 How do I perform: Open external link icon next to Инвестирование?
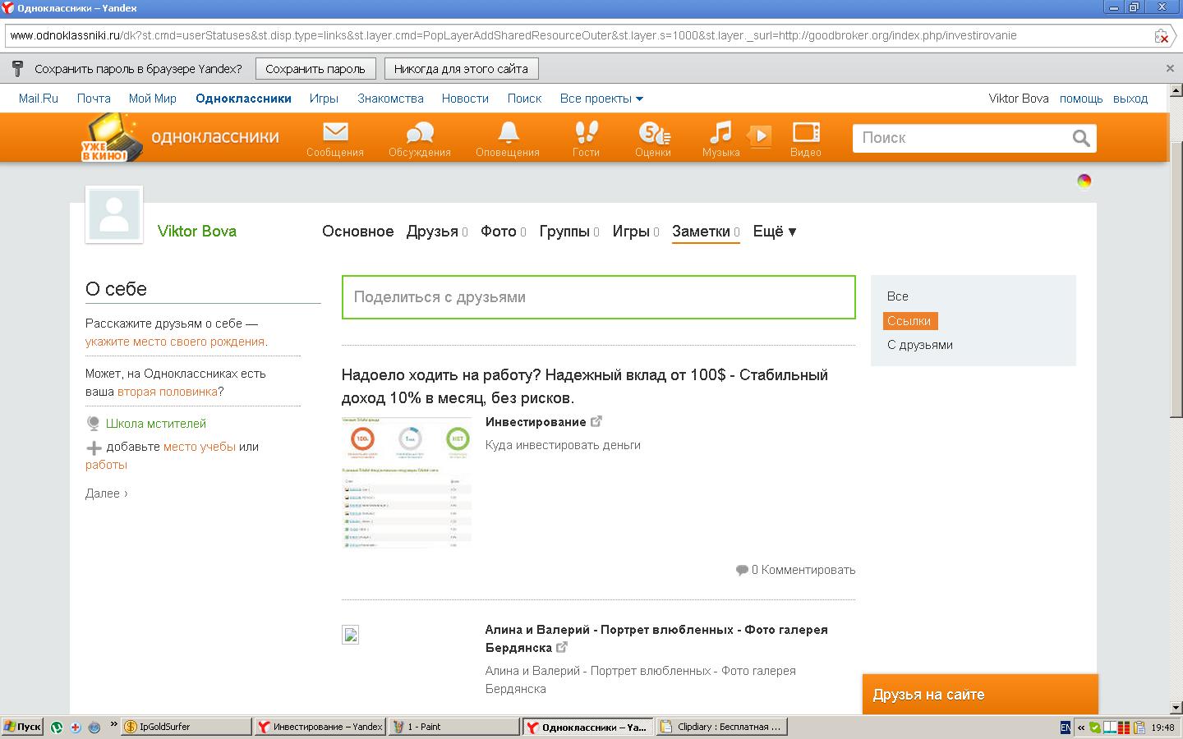[x=596, y=421]
